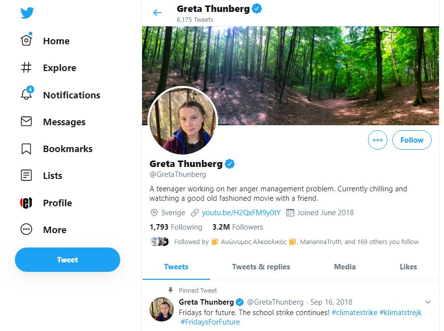This screenshot has height=331, width=444.
Task: Follow Greta Thunberg
Action: click(412, 140)
